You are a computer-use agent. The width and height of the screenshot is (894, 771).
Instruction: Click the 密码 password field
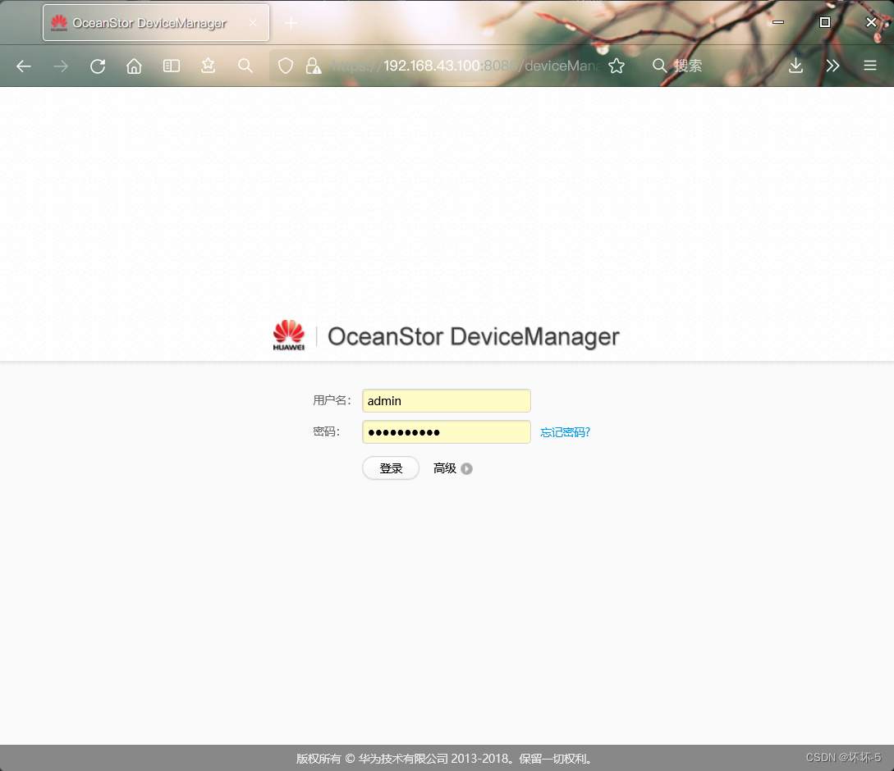(x=447, y=432)
